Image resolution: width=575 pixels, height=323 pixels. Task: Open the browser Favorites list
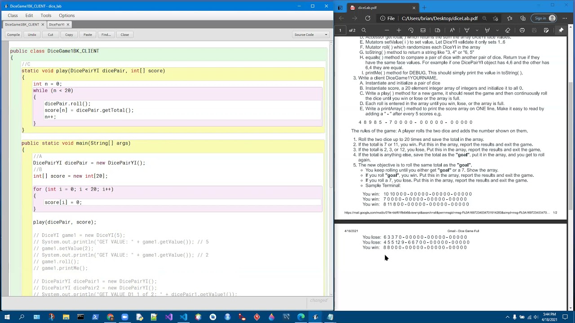(x=510, y=18)
